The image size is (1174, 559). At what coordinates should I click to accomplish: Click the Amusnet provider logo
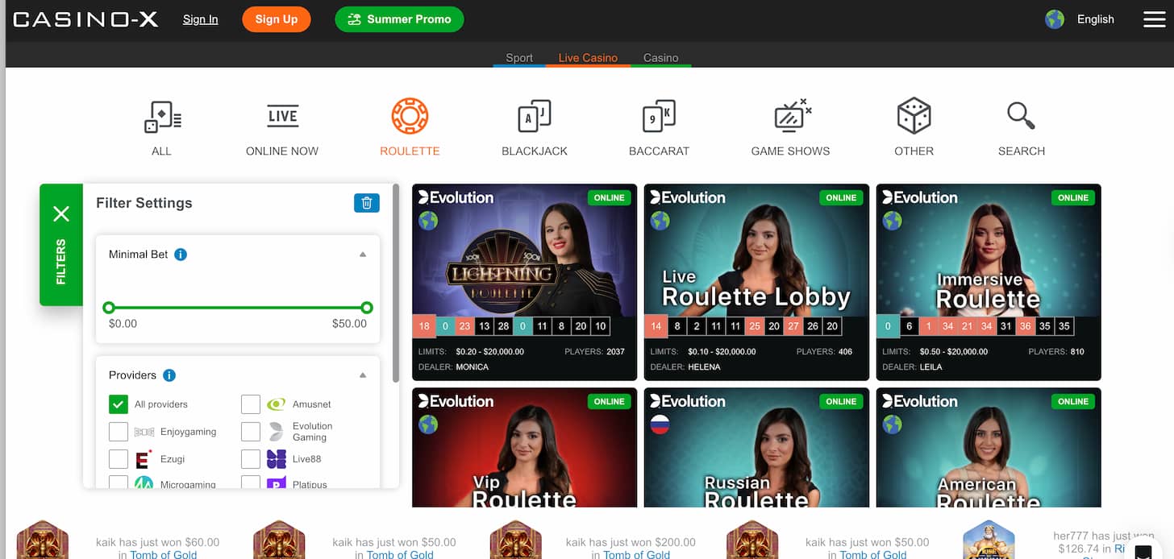click(x=276, y=404)
